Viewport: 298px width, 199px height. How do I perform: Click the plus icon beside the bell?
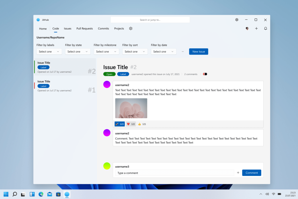coord(256,29)
